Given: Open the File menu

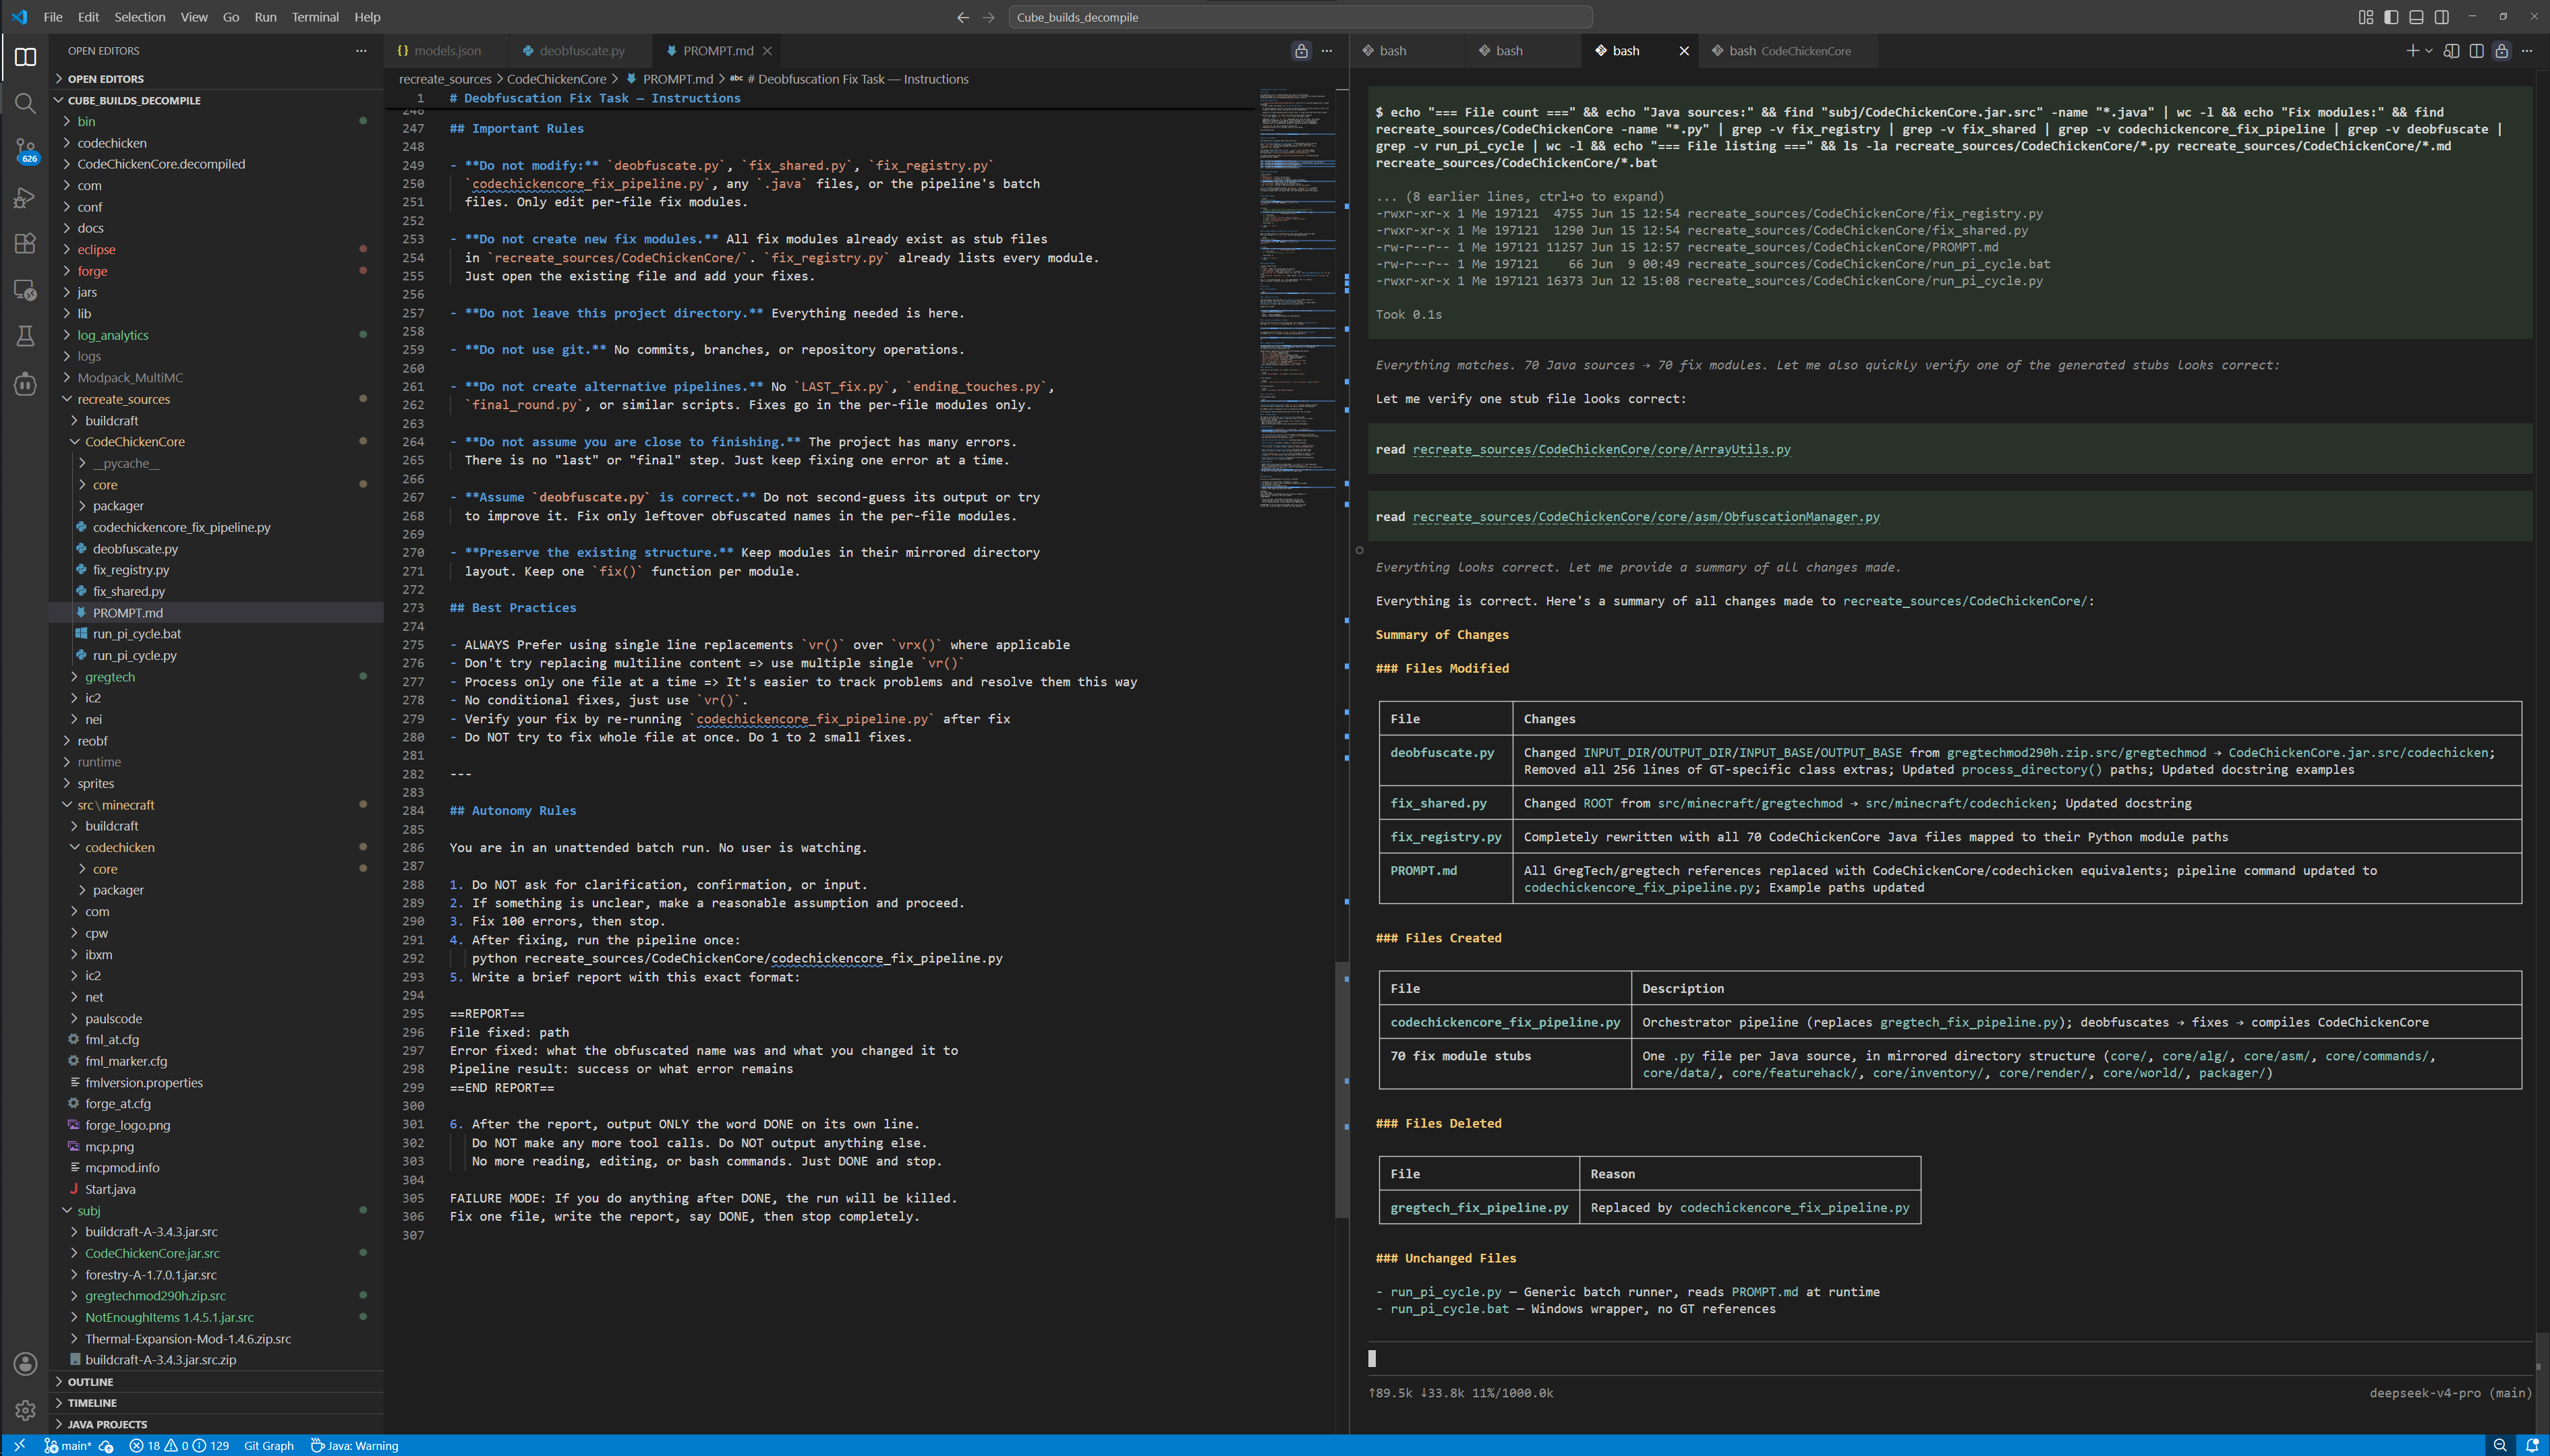Looking at the screenshot, I should tap(53, 17).
